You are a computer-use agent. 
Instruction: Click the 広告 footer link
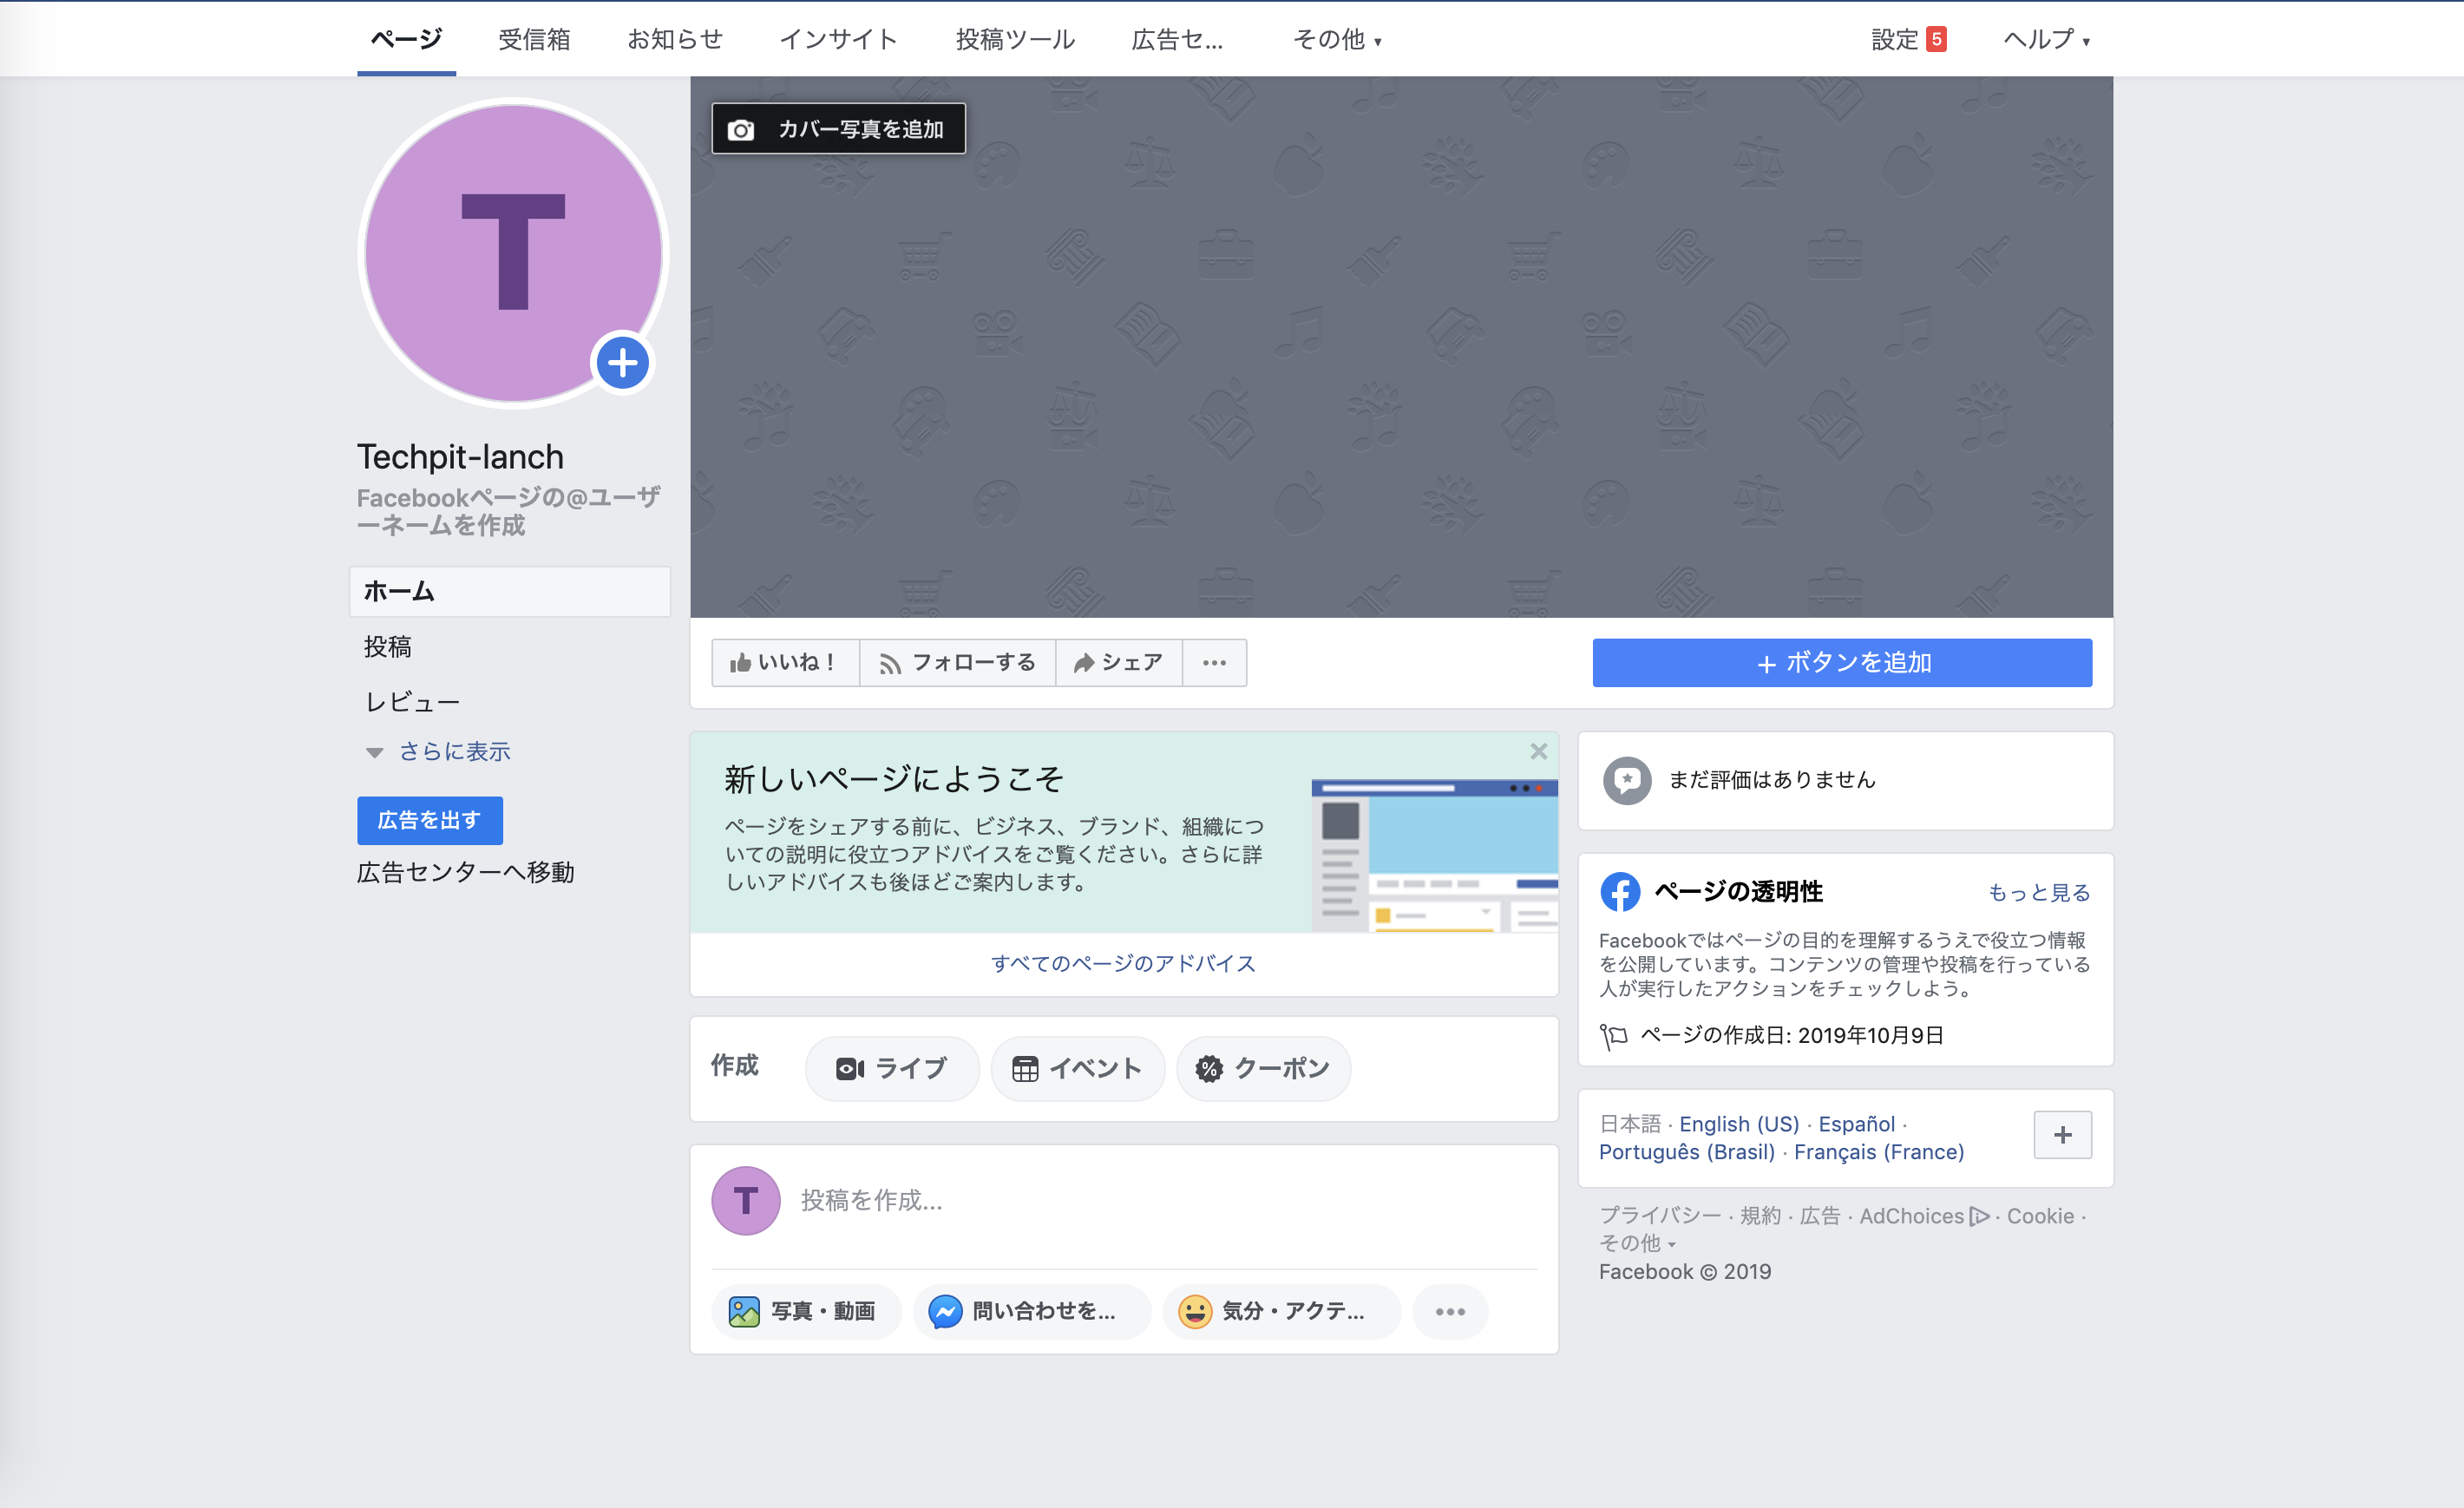coord(1820,1216)
